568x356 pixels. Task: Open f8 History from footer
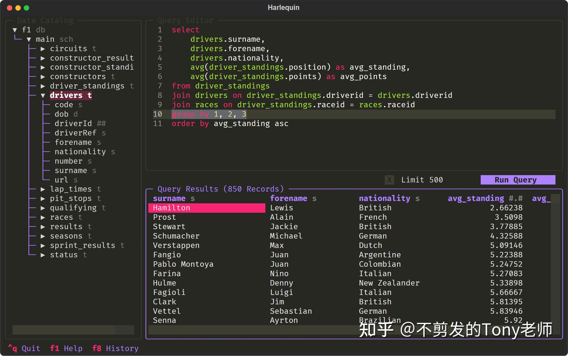[x=115, y=348]
